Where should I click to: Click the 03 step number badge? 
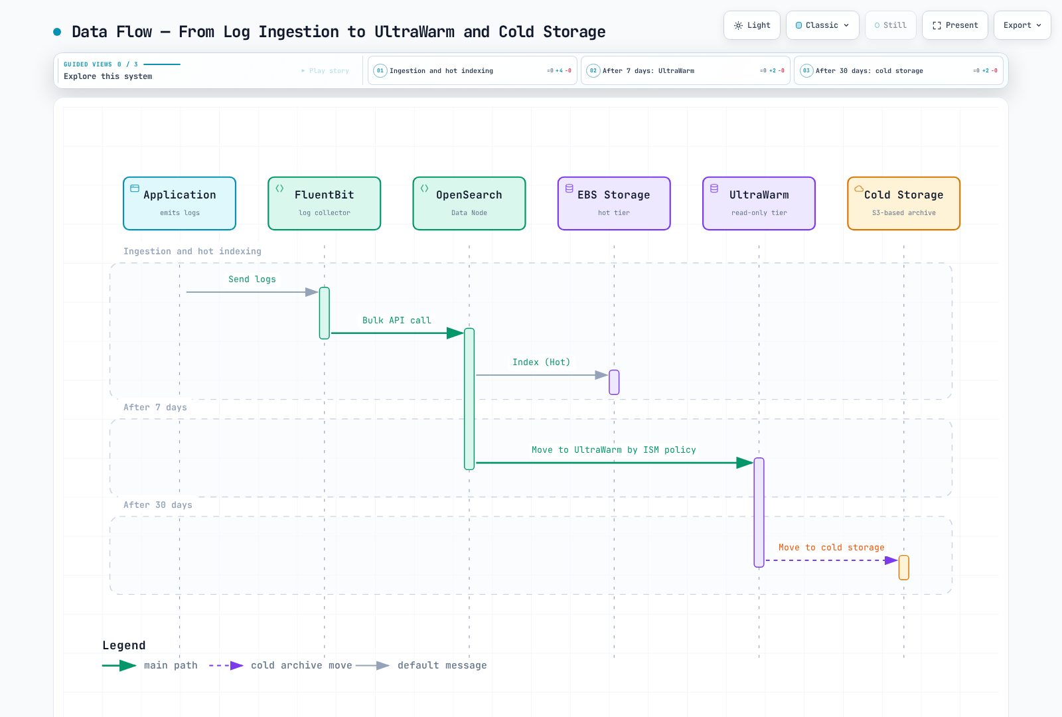[x=806, y=70]
